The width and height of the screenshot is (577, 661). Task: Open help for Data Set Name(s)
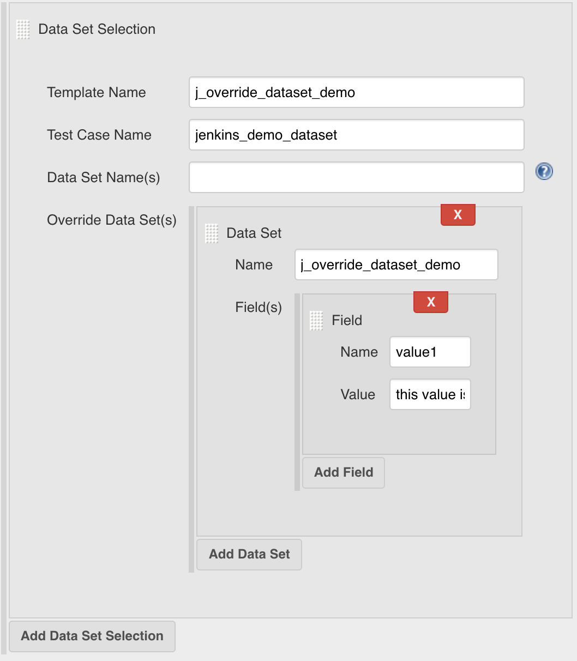pos(544,171)
